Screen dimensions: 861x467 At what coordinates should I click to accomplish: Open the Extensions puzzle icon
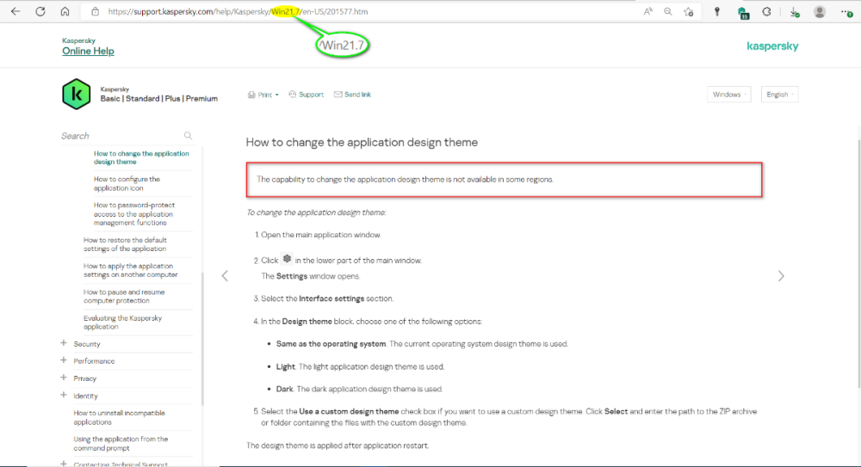(767, 11)
